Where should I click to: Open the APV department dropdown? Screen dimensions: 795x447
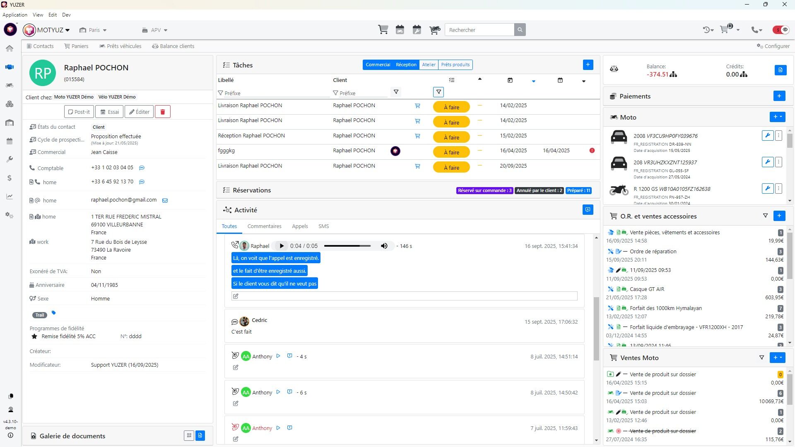click(155, 30)
